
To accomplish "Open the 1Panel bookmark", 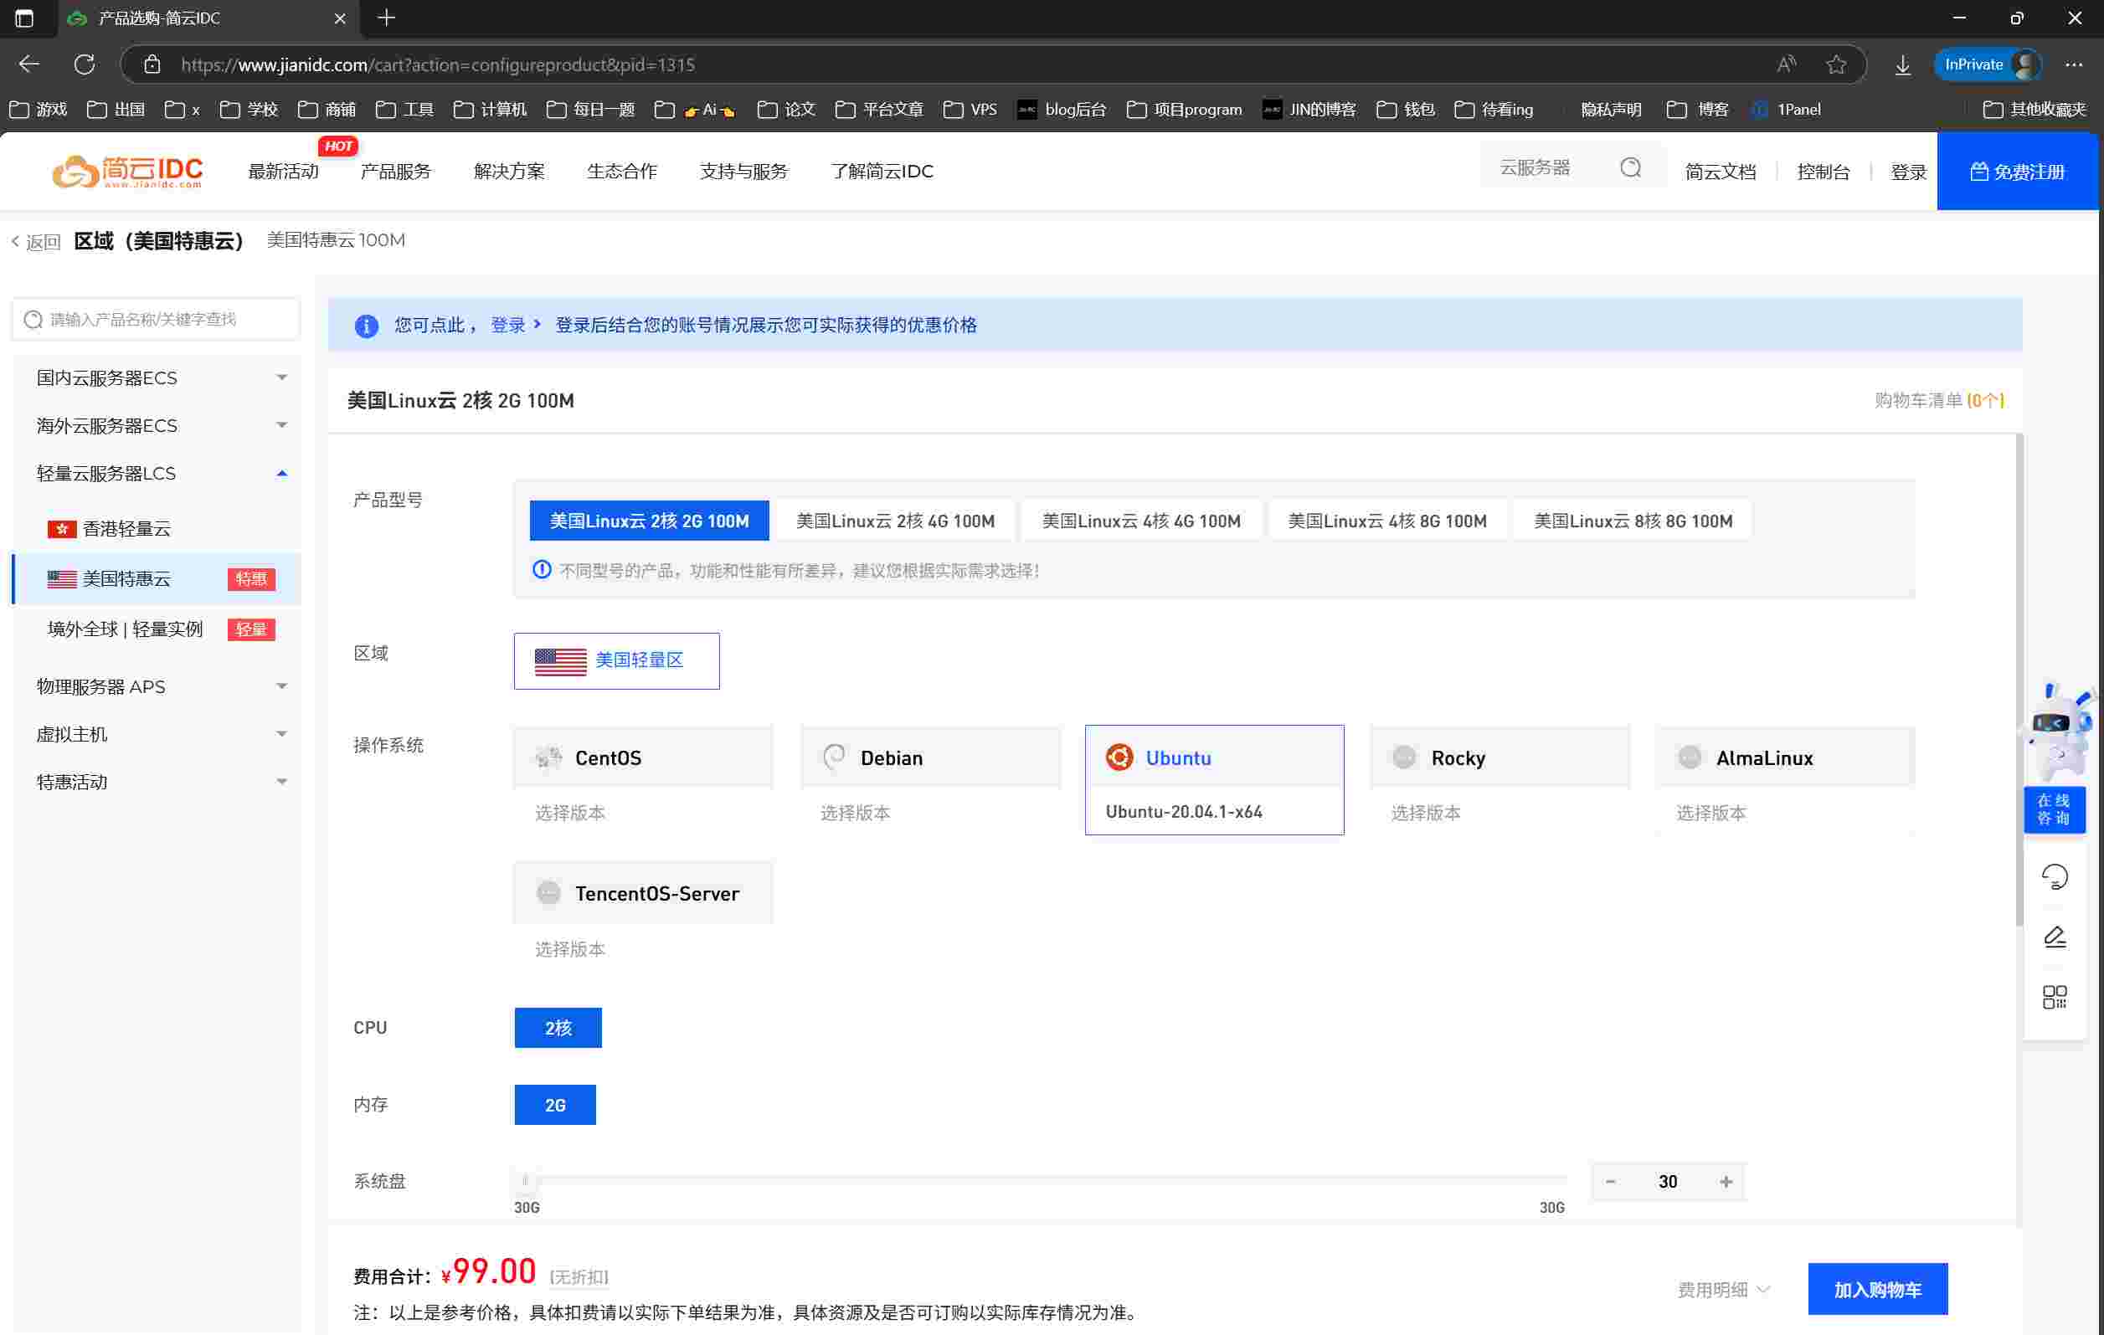I will pos(1786,109).
